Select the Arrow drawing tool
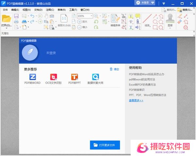 point(155,16)
